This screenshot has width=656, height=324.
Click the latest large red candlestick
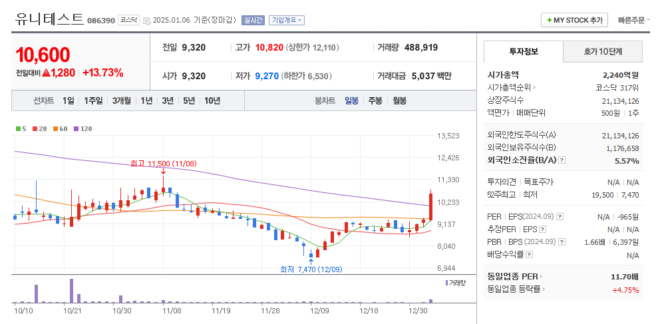[430, 206]
